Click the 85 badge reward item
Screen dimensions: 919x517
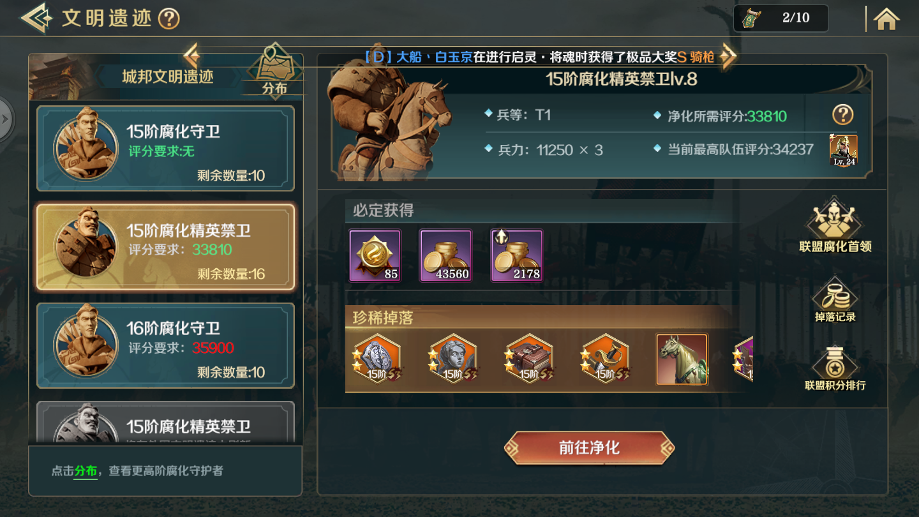pyautogui.click(x=375, y=255)
